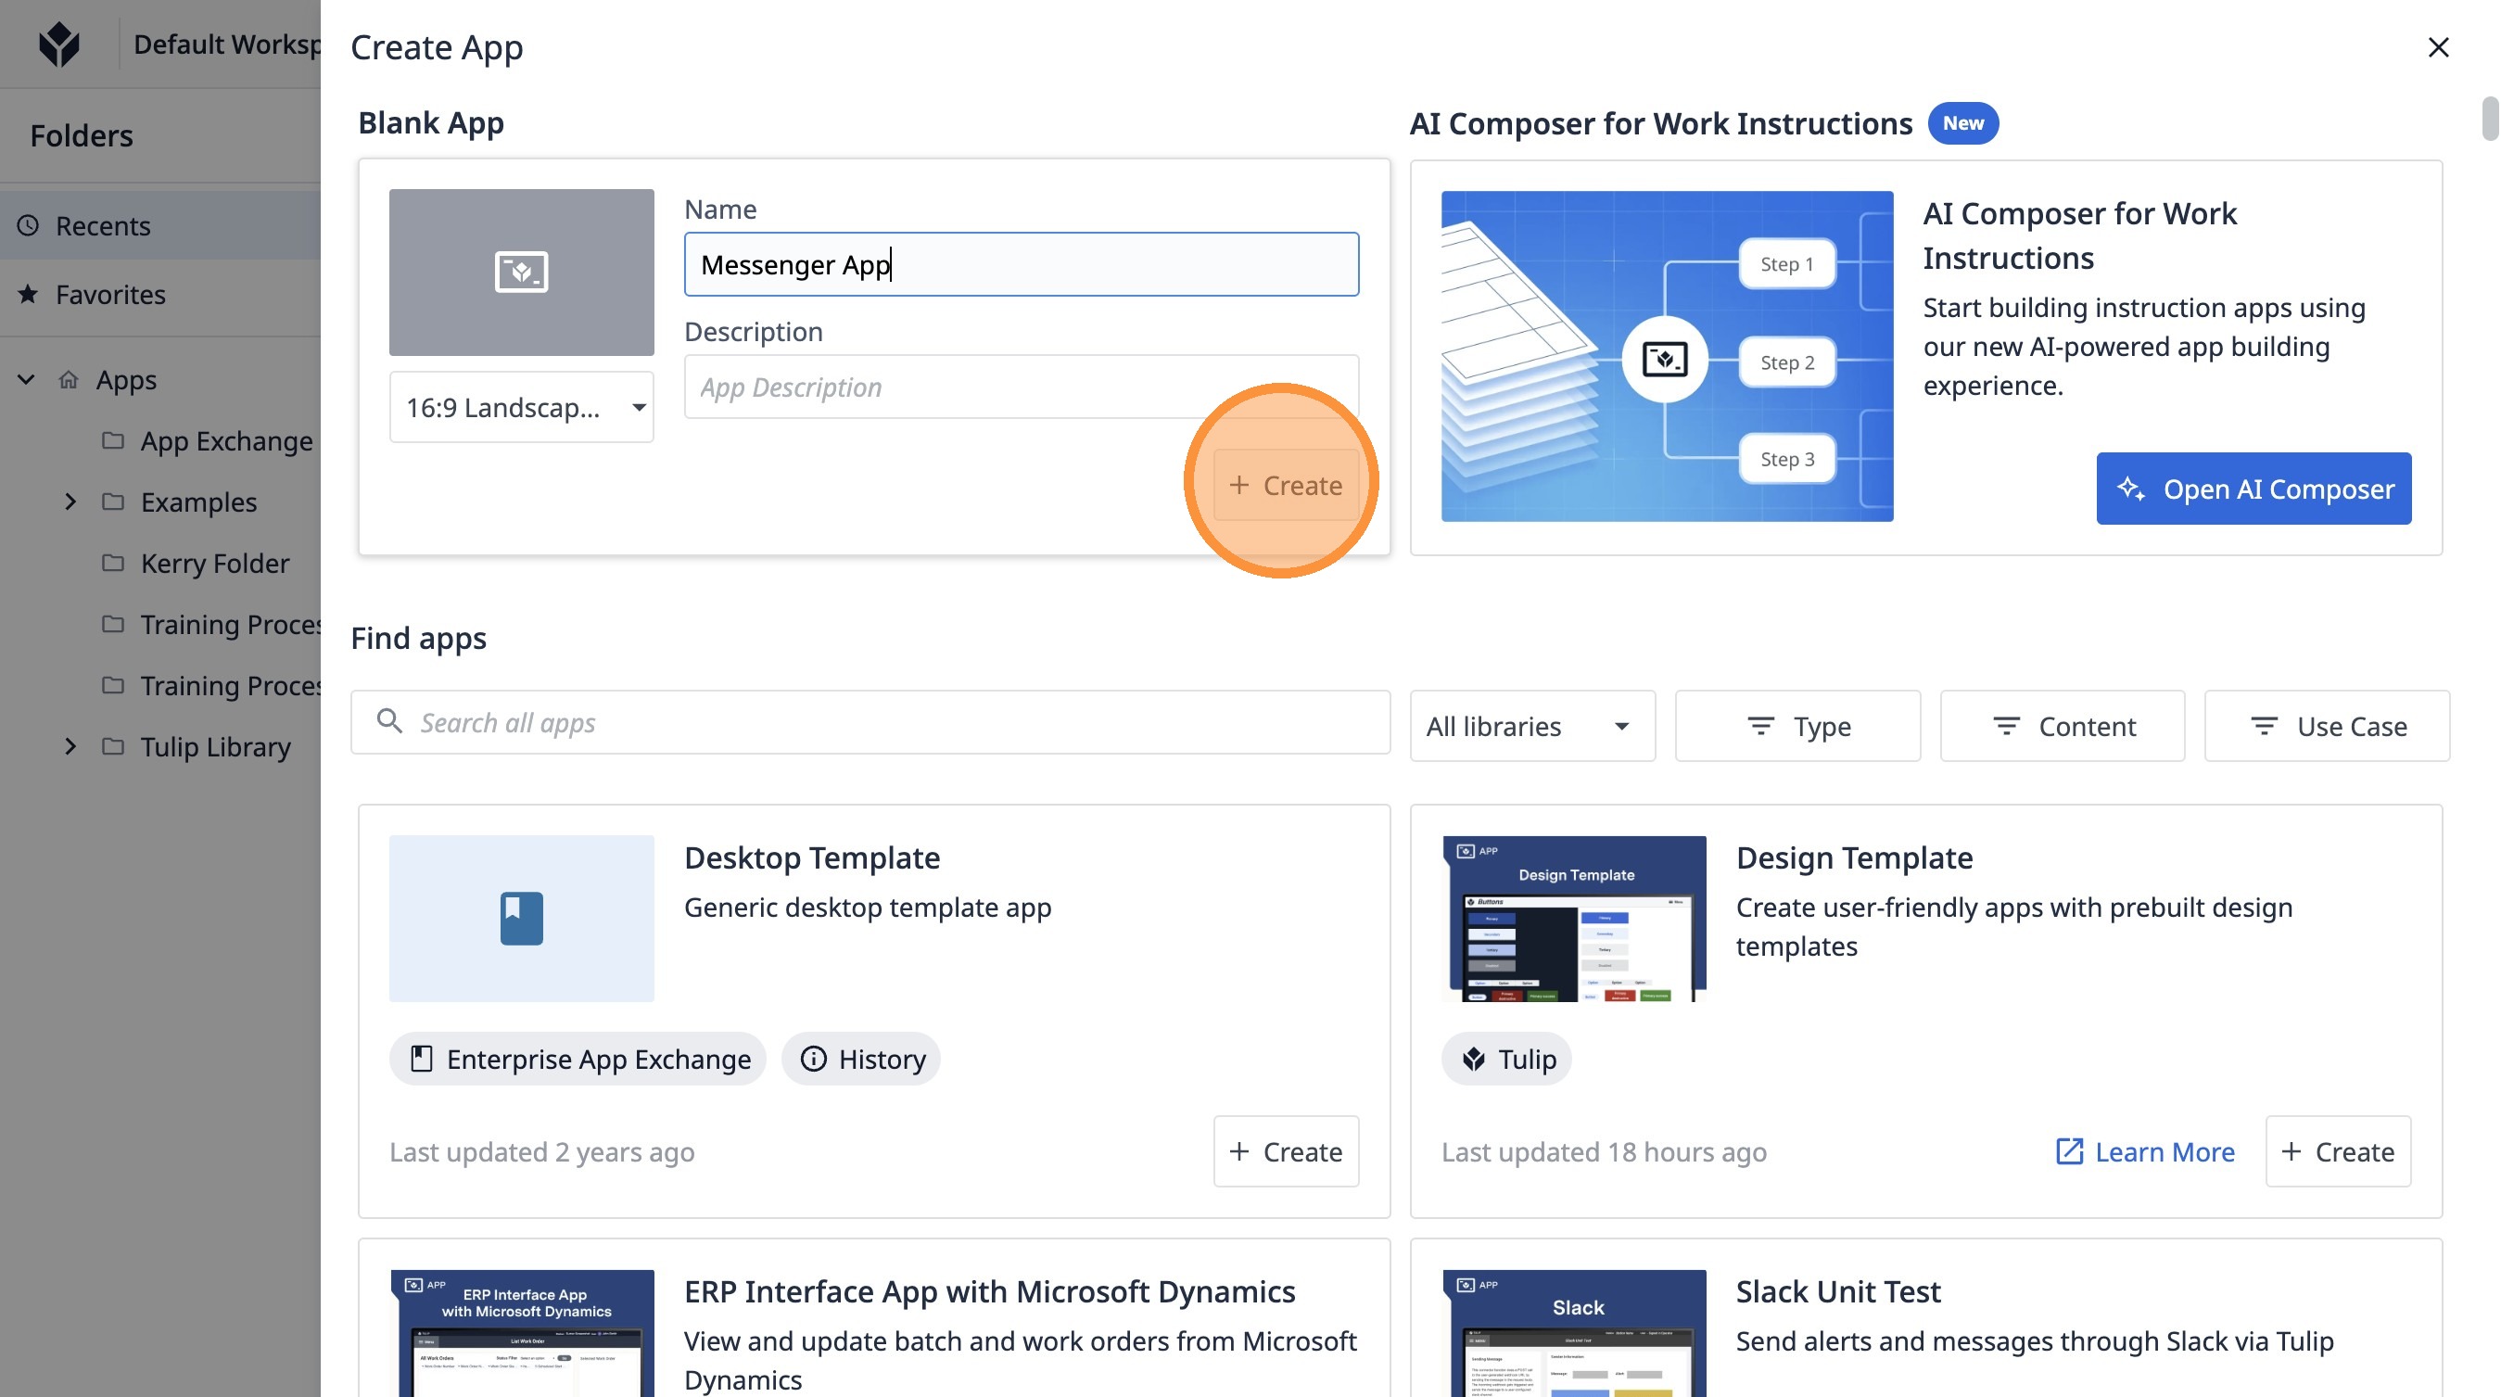Expand the Tulip Library folder
Screen dimensions: 2501x1397
coord(70,745)
